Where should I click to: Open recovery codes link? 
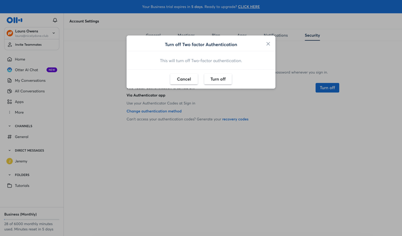pyautogui.click(x=235, y=119)
